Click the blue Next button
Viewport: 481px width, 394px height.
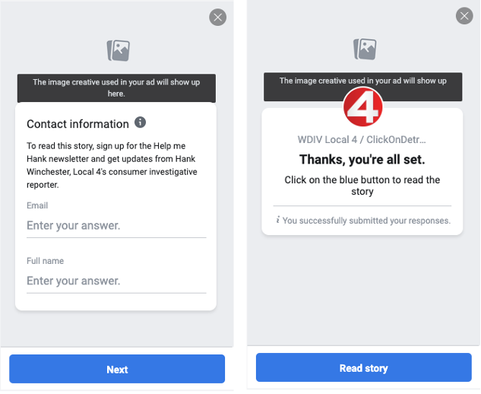tap(117, 369)
